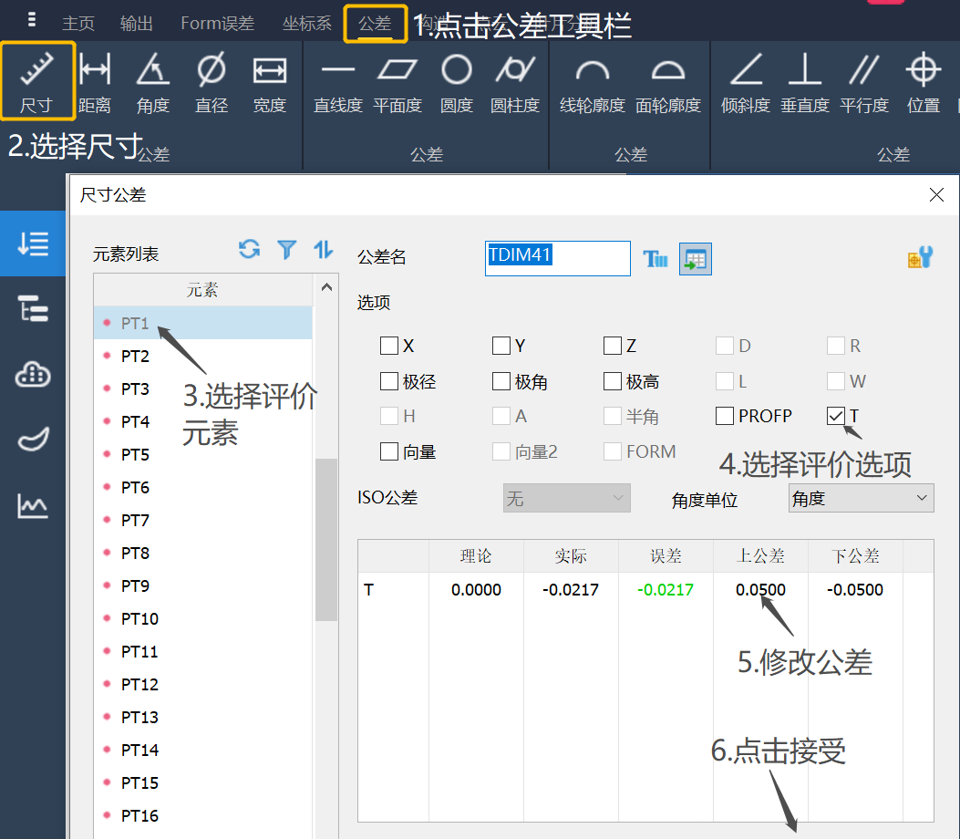The height and width of the screenshot is (839, 960).
Task: Open the ISO公差 dropdown
Action: 565,498
